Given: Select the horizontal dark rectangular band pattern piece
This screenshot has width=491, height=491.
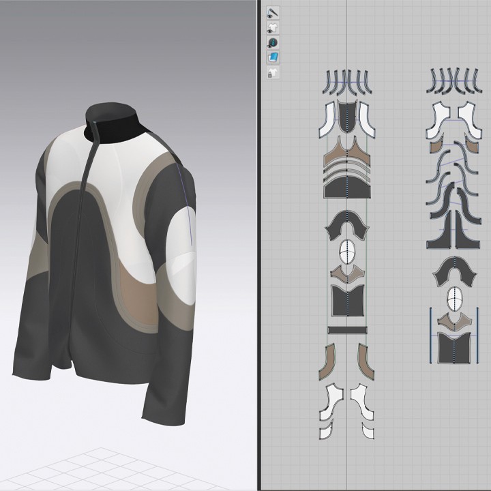Looking at the screenshot, I should pyautogui.click(x=347, y=330).
